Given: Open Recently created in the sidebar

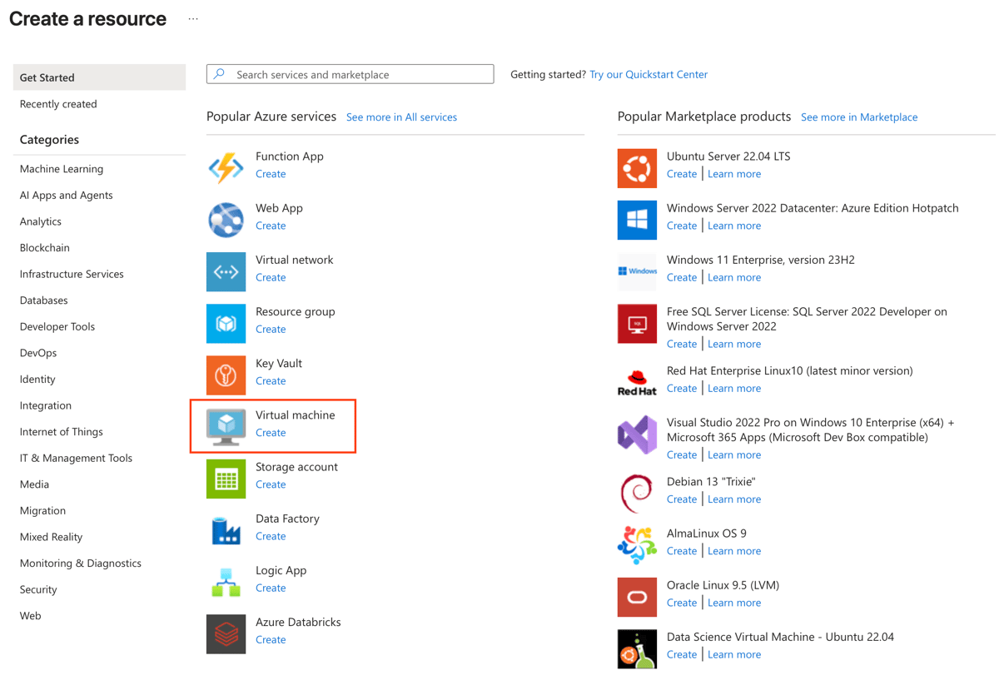Looking at the screenshot, I should pyautogui.click(x=58, y=104).
